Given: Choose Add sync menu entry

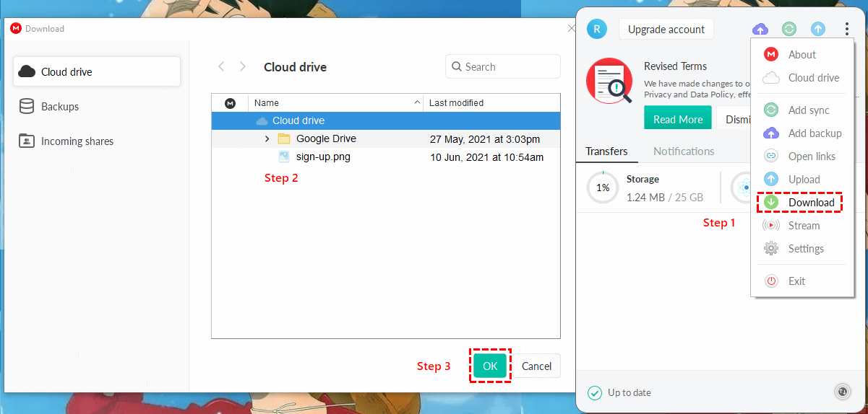Looking at the screenshot, I should coord(802,110).
